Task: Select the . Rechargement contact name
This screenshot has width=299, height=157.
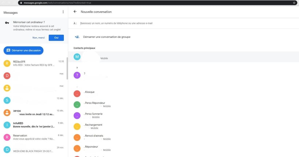Action: (x=93, y=125)
